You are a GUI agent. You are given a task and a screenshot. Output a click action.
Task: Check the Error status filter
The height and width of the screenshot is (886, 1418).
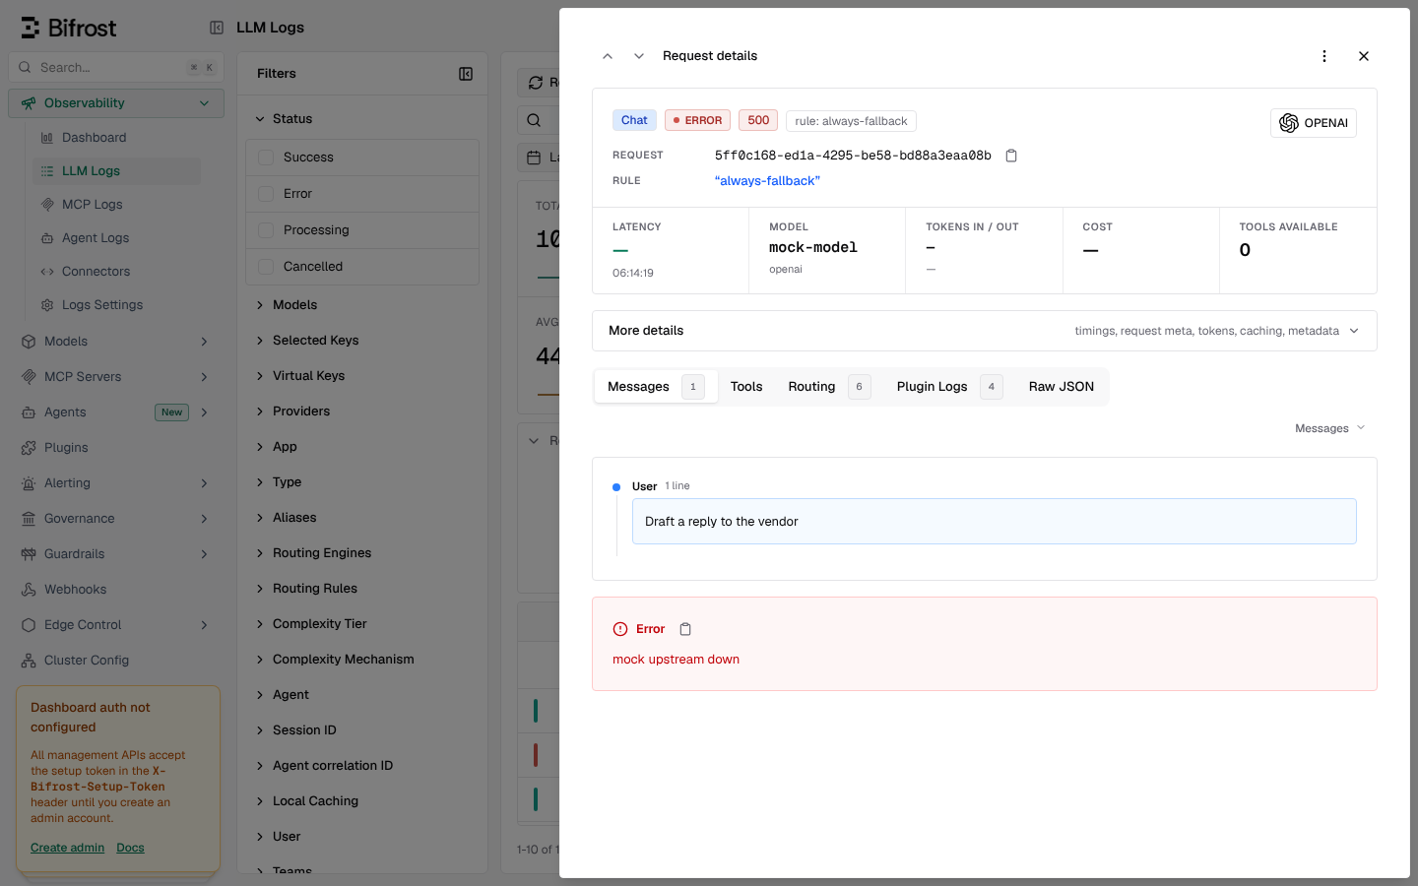click(266, 194)
